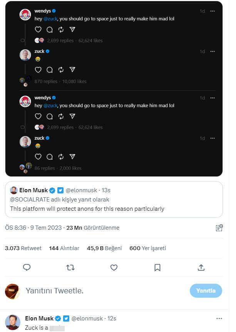Open the Threads screenshot image
Viewport: 236px width, 332px height.
(114, 88)
